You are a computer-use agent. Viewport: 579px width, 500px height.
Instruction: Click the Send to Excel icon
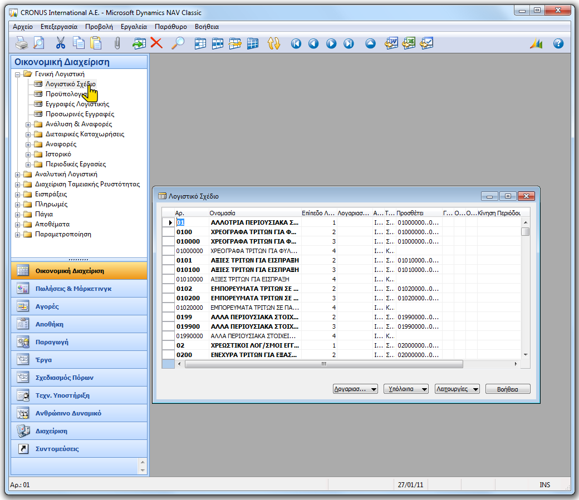point(409,43)
